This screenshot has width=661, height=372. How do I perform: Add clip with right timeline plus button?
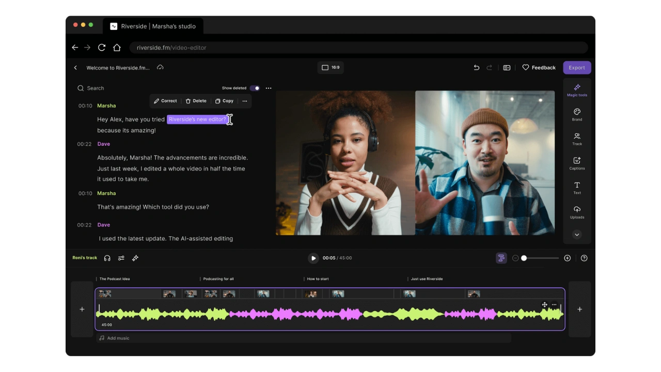[x=579, y=309]
